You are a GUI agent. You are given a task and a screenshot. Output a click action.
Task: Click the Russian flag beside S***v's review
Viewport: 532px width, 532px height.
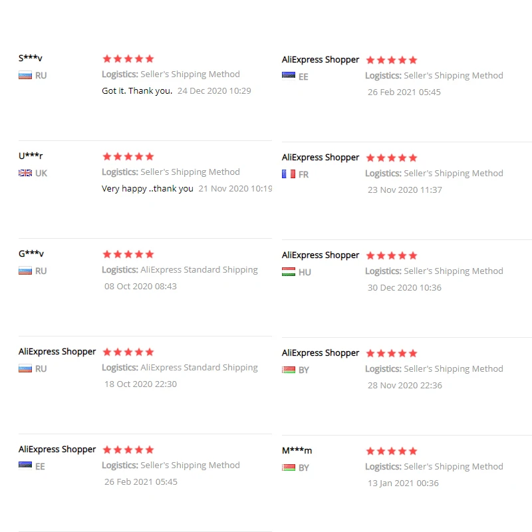click(25, 75)
